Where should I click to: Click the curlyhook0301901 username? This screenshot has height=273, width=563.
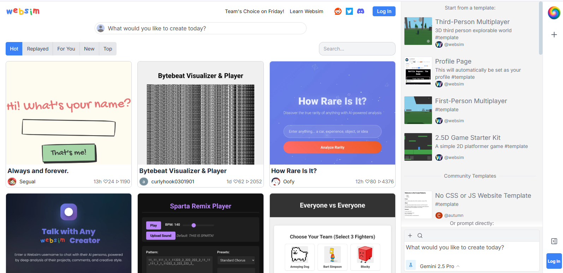coord(173,182)
